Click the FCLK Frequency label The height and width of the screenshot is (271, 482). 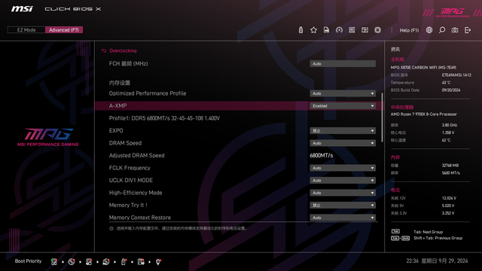click(130, 168)
